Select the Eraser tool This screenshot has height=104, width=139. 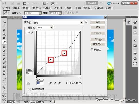pyautogui.click(x=4, y=63)
